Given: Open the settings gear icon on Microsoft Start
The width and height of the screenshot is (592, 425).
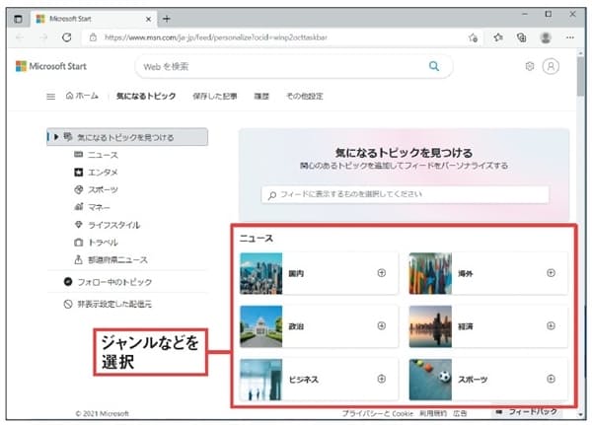Looking at the screenshot, I should pos(530,66).
